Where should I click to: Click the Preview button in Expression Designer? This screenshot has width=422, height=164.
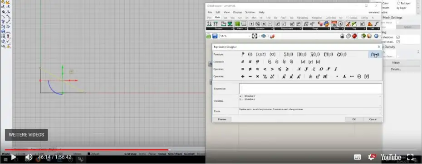pos(222,119)
